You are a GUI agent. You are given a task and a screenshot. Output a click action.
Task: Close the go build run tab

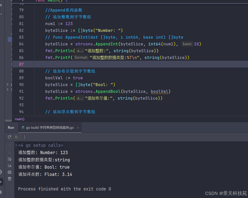78,128
